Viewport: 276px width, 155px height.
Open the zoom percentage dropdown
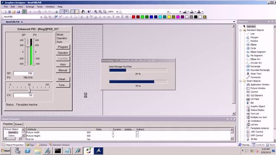coord(117,12)
